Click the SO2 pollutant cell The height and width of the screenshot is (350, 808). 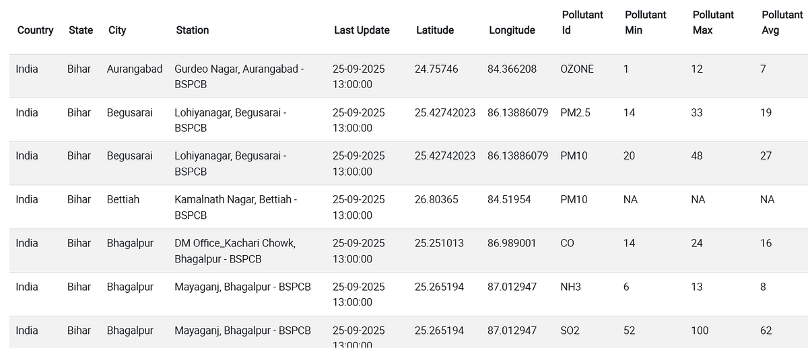(x=570, y=330)
